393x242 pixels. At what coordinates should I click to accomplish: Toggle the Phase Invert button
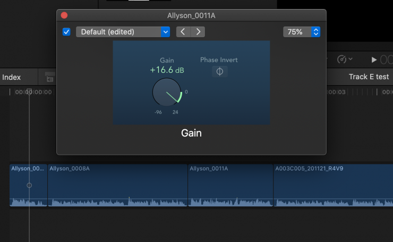point(219,71)
